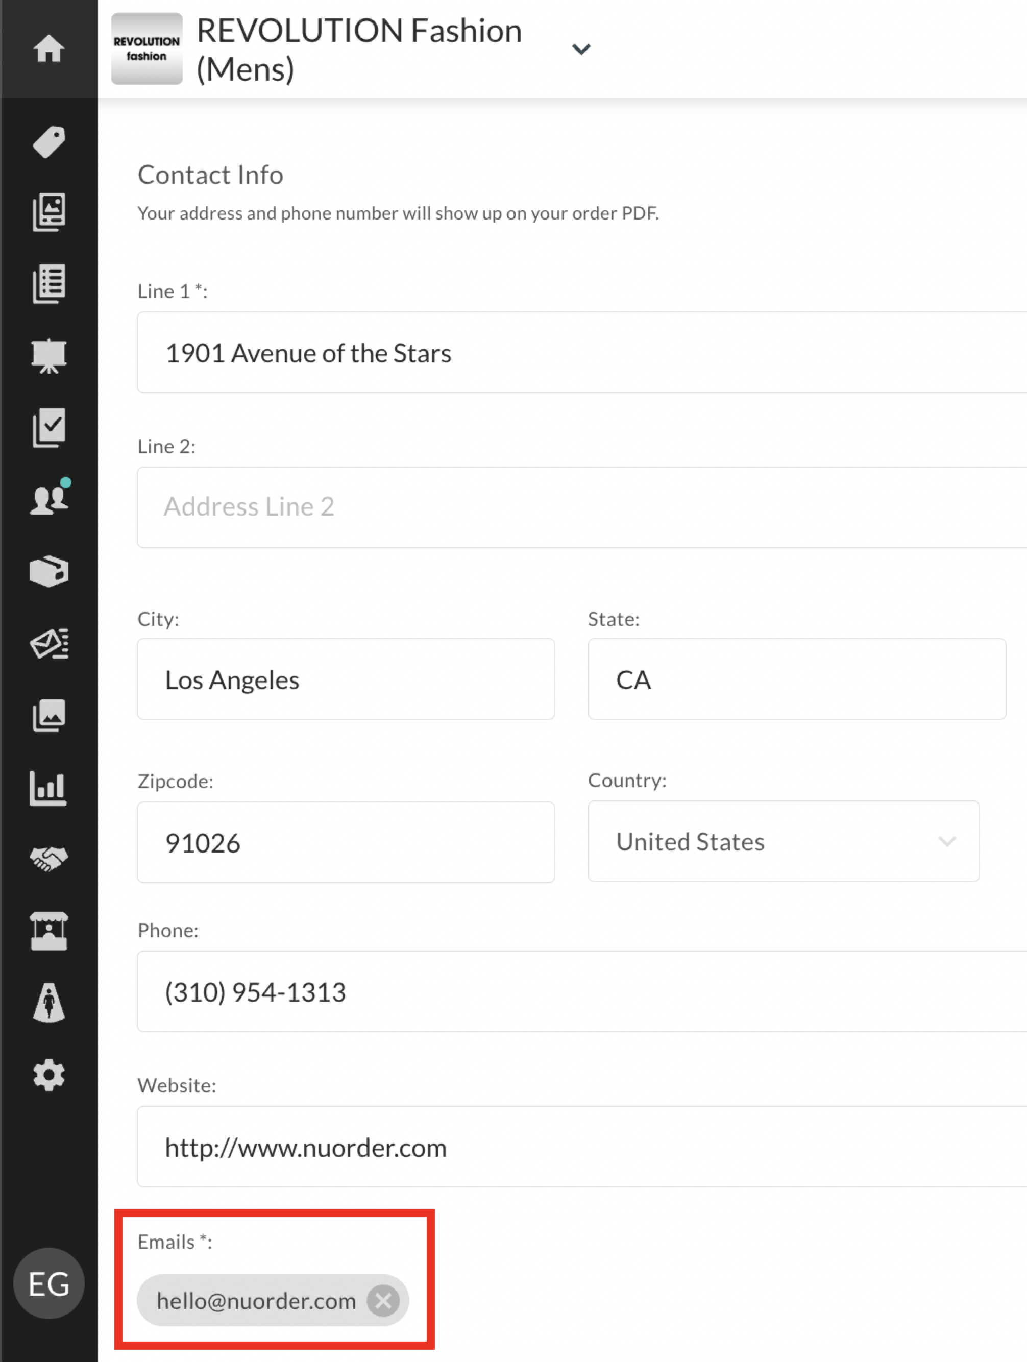Open the presentation board icon

48,356
